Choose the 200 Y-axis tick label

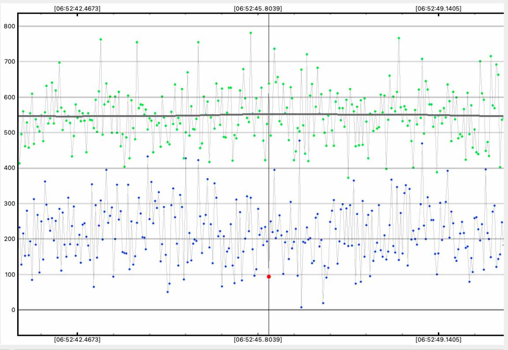9,239
